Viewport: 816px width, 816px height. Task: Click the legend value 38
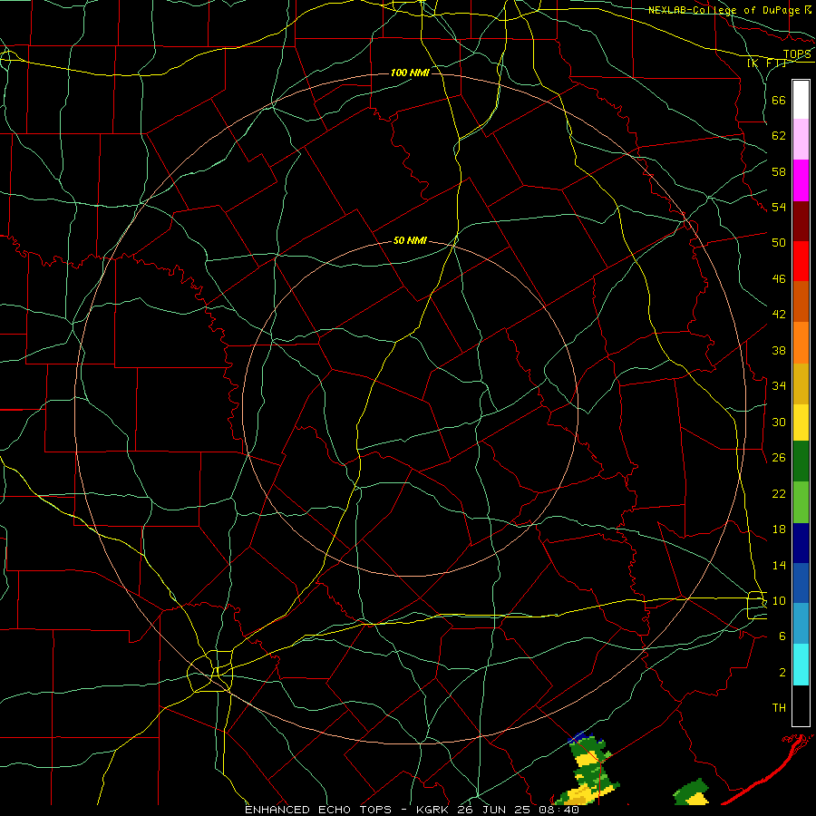779,350
